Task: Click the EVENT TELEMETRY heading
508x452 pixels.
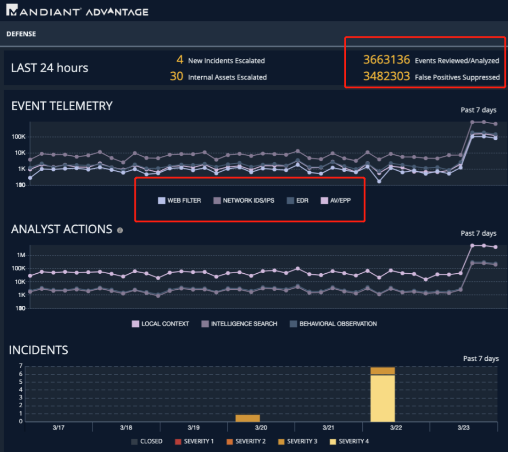Action: click(62, 106)
